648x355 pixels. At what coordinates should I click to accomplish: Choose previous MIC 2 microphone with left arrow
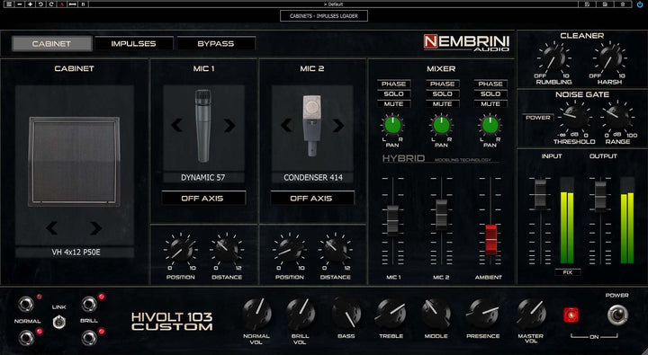[x=286, y=125]
